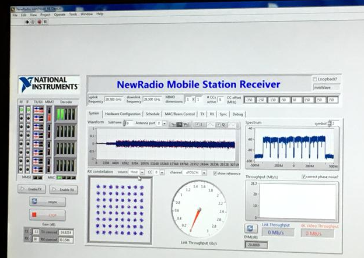Click the refresh icon beside Link Throughput
The width and height of the screenshot is (364, 258).
pos(250,228)
